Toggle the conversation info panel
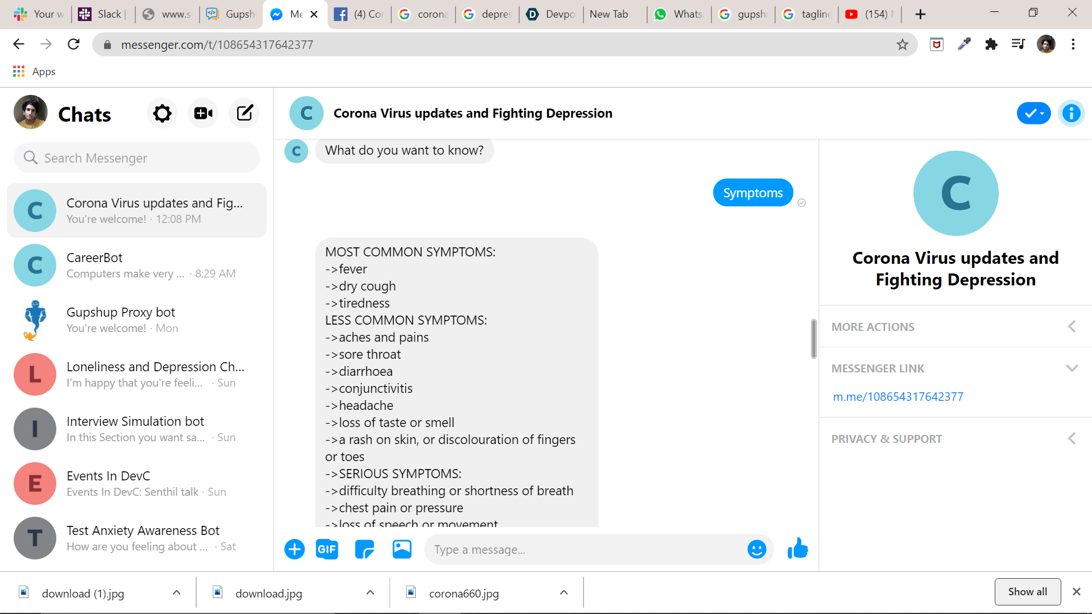The height and width of the screenshot is (614, 1092). pyautogui.click(x=1071, y=113)
